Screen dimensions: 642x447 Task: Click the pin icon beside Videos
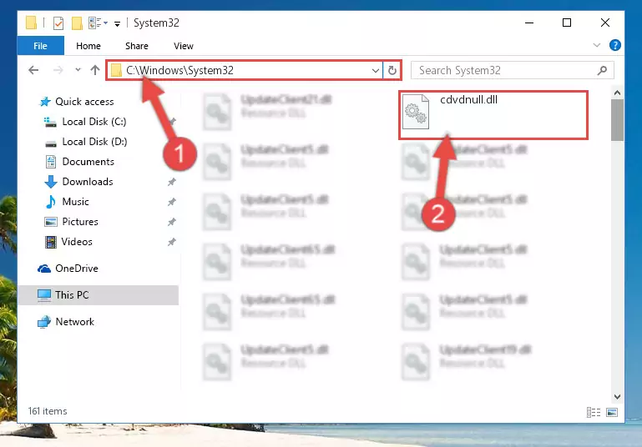click(x=171, y=242)
